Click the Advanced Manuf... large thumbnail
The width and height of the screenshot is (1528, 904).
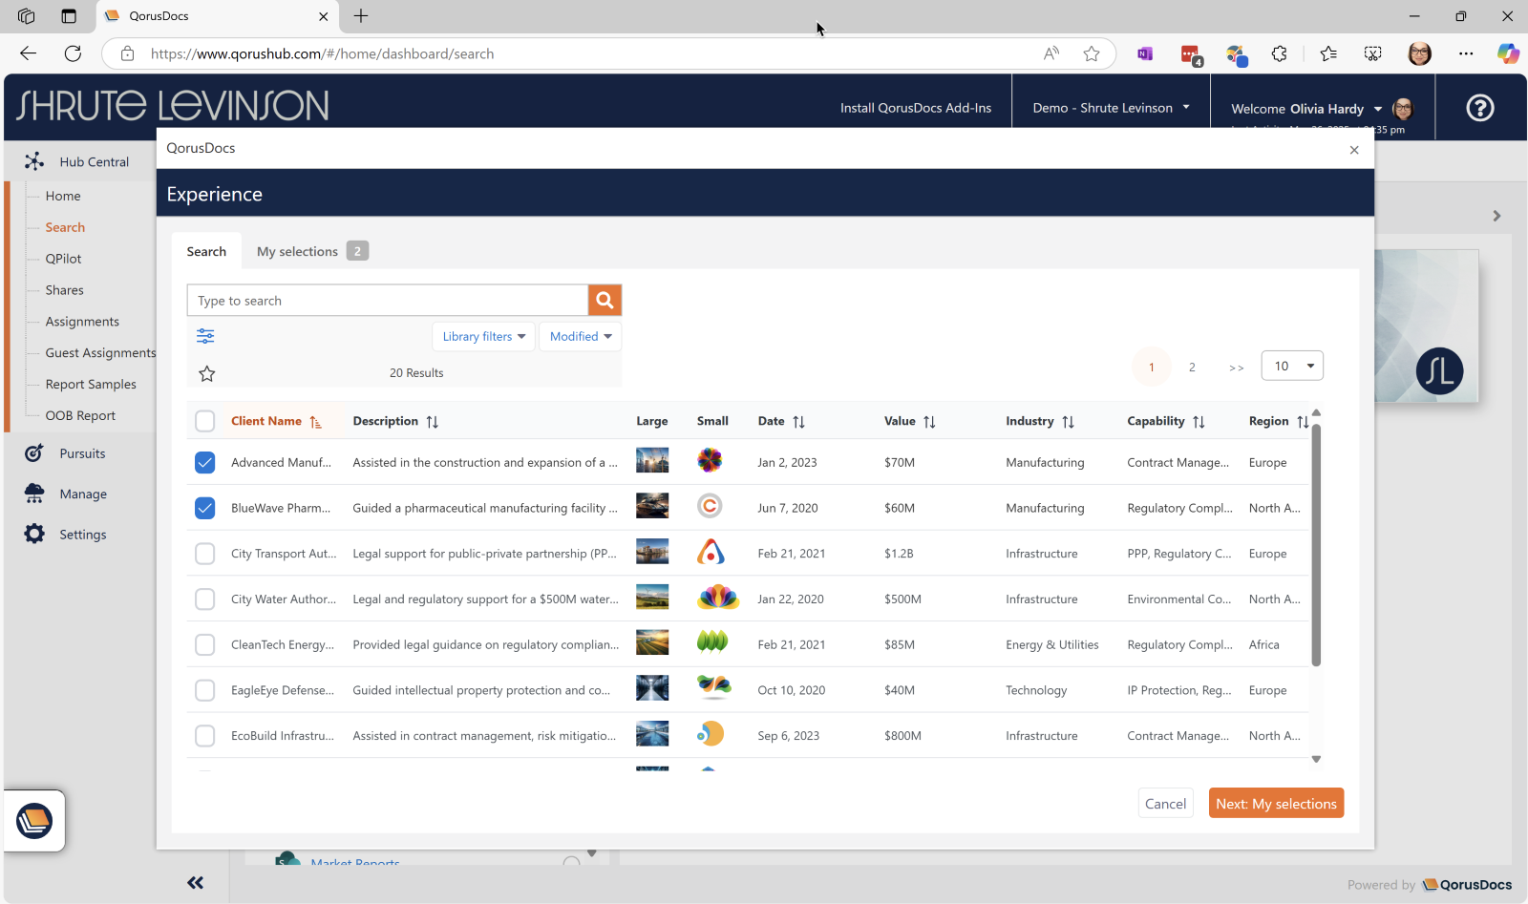click(x=652, y=460)
